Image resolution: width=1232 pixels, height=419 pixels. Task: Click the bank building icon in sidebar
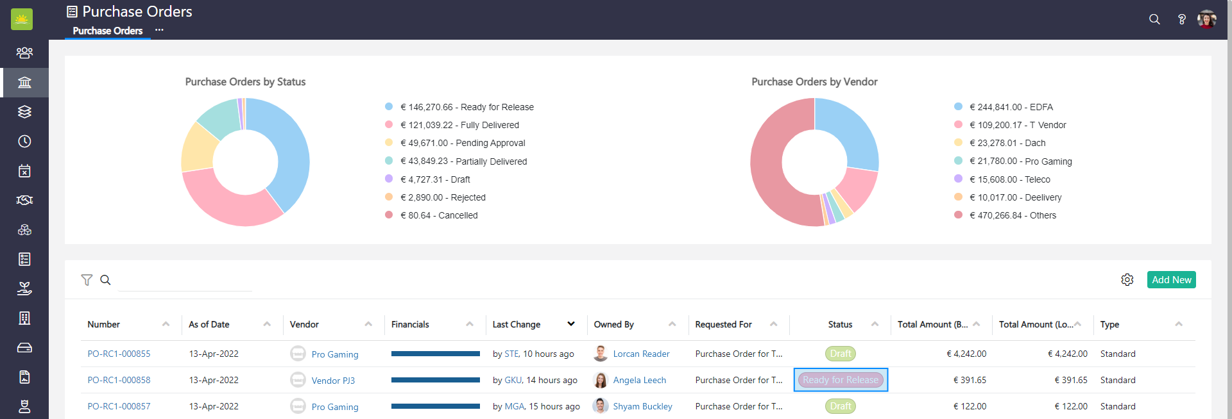[x=24, y=83]
